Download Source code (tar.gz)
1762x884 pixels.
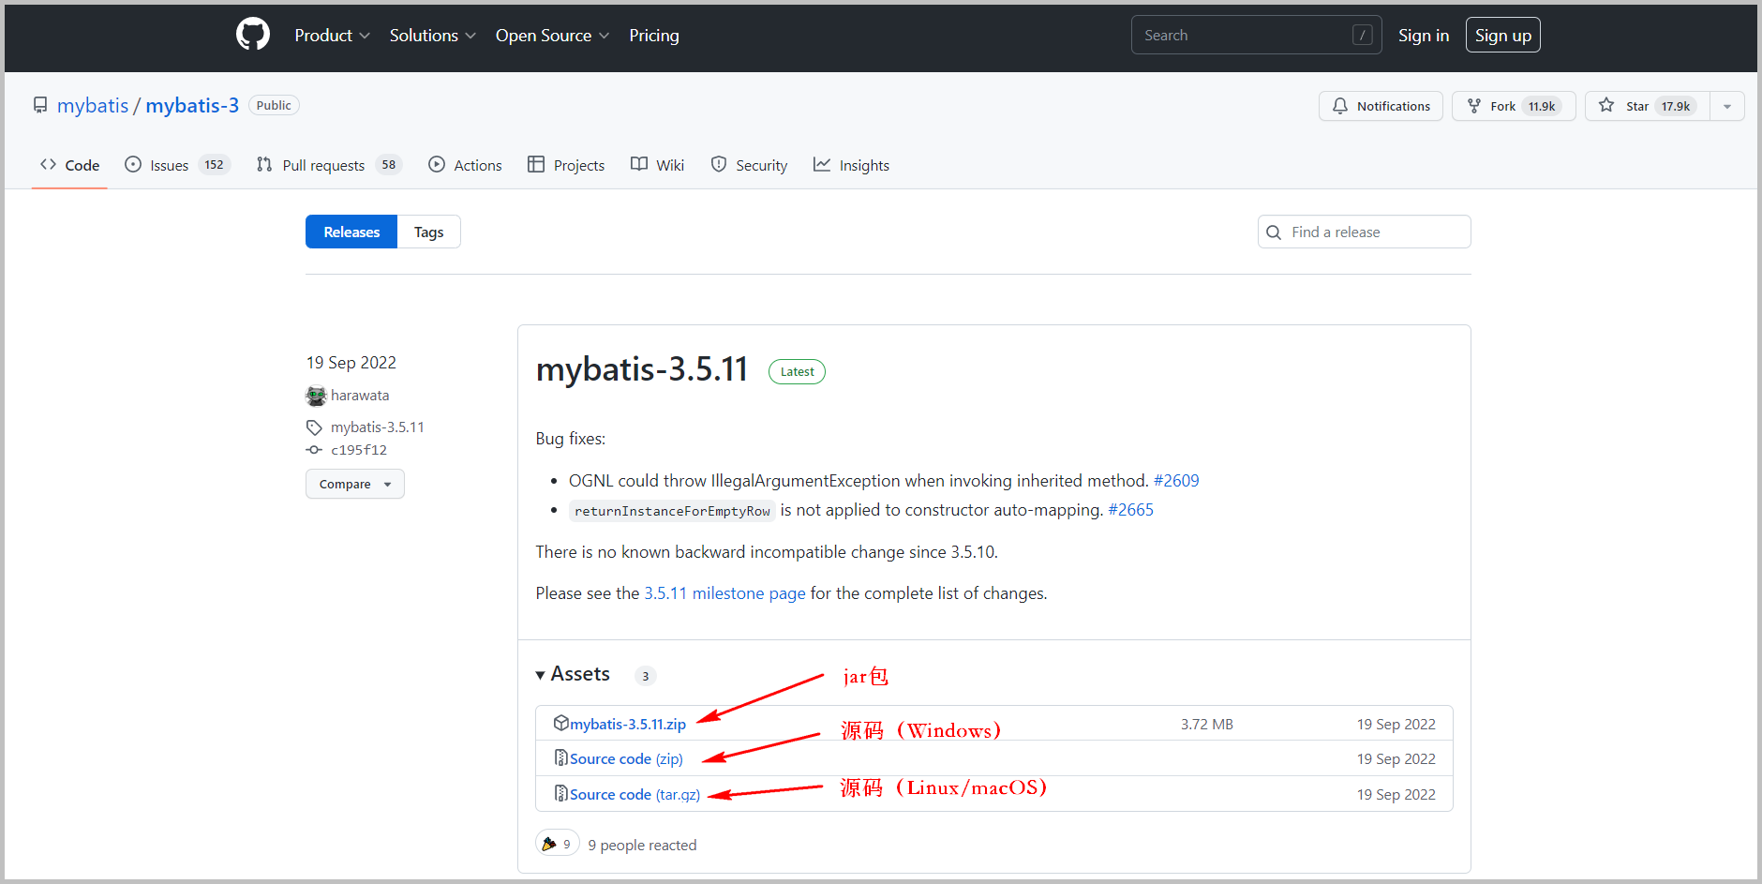pyautogui.click(x=635, y=794)
